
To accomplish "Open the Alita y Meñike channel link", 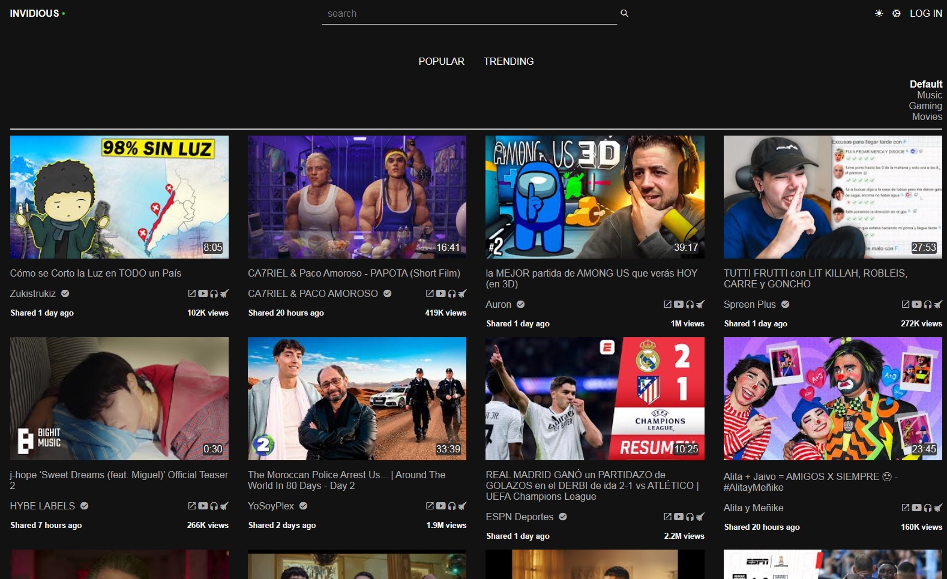I will point(753,508).
